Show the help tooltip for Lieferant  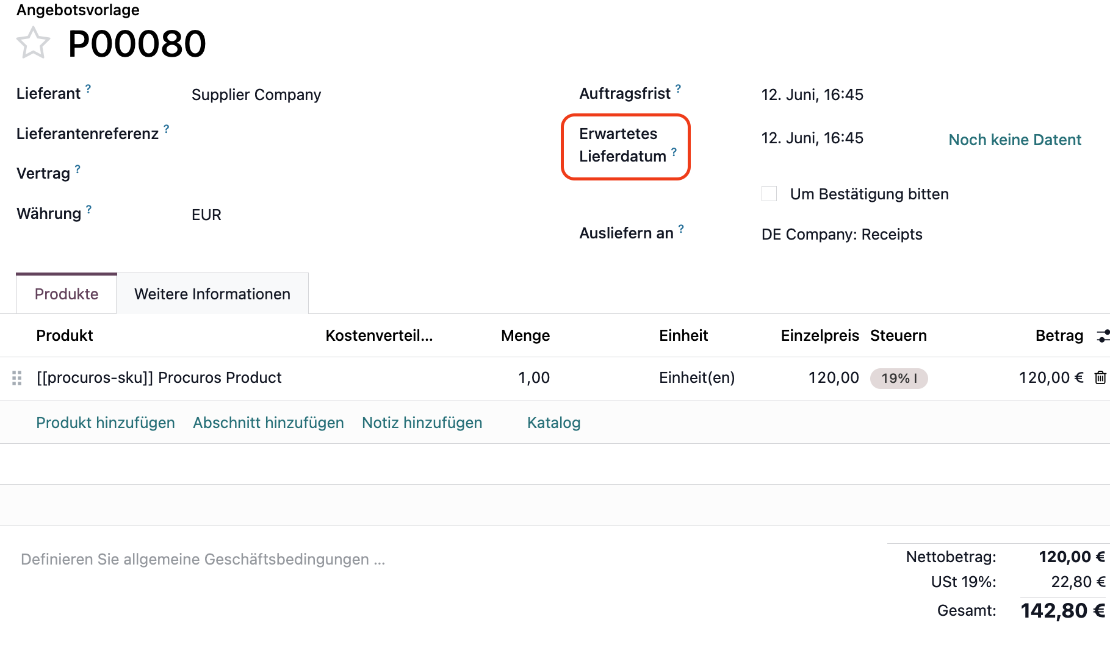[88, 89]
